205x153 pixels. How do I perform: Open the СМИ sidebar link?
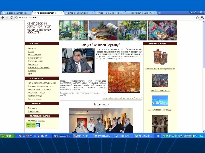tap(30, 74)
